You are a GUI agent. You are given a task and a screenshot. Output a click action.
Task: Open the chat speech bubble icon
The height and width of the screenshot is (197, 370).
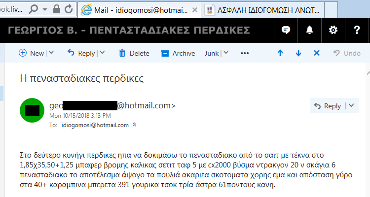click(286, 30)
